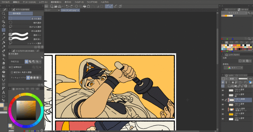
Task: Click the vertical canvas scrollbar
Action: pyautogui.click(x=217, y=47)
